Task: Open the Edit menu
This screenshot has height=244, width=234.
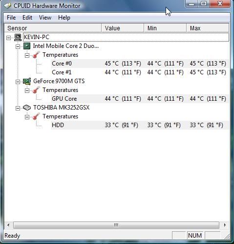Action: click(27, 18)
